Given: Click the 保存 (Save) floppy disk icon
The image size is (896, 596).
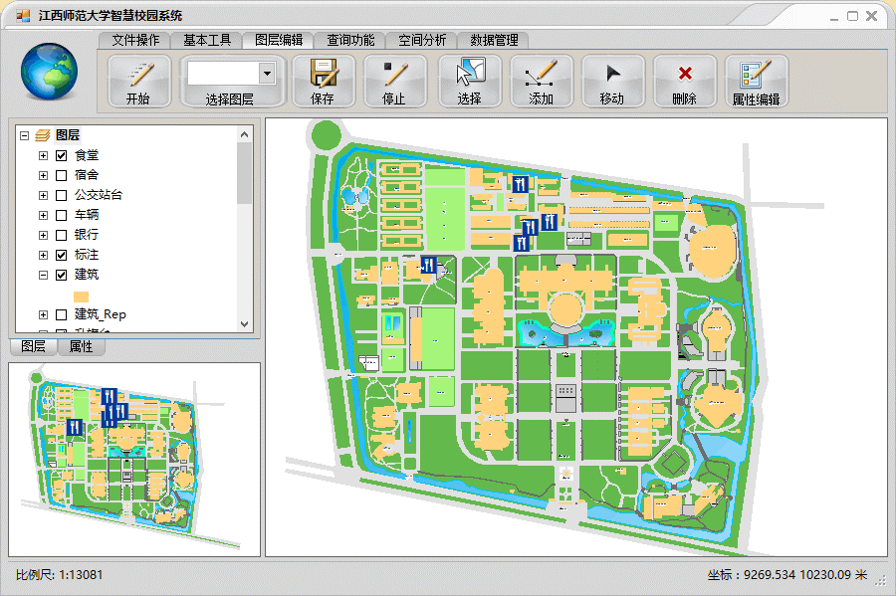Looking at the screenshot, I should coord(323,75).
